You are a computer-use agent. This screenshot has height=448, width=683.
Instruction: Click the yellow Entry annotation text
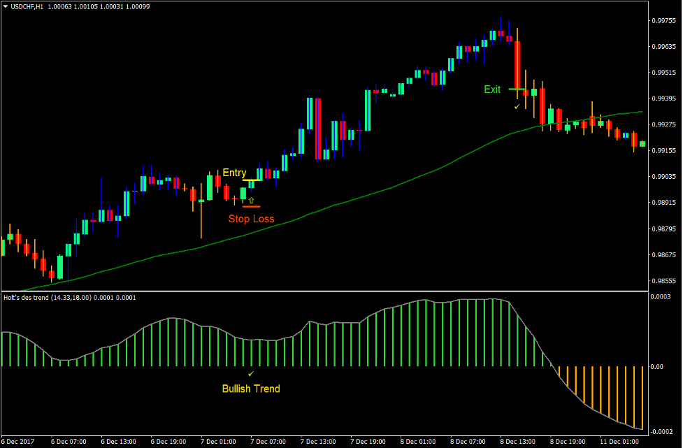coord(235,173)
